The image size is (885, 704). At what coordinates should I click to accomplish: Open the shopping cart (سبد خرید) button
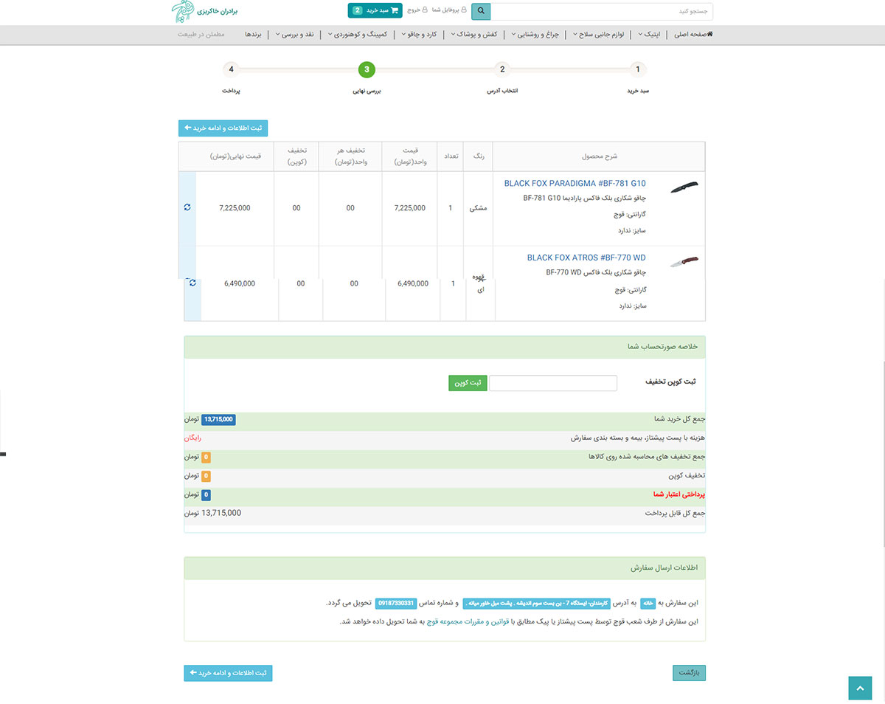coord(374,10)
